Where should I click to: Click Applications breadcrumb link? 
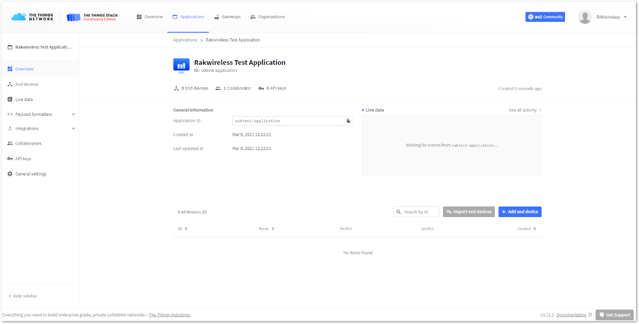click(185, 40)
